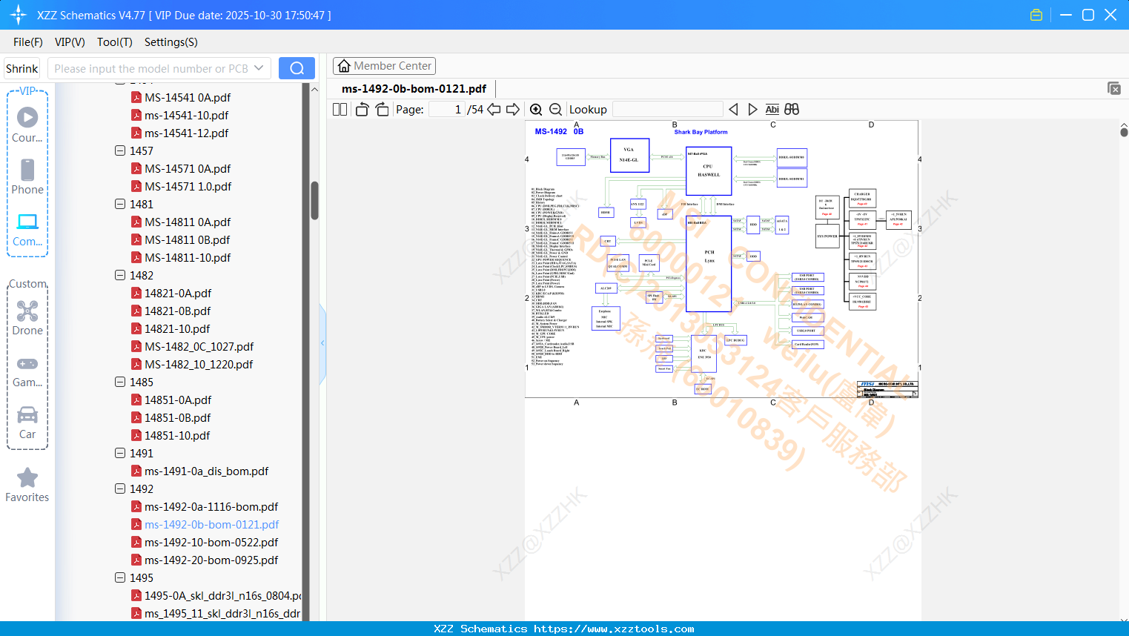Open the Tool(T) menu

[115, 42]
